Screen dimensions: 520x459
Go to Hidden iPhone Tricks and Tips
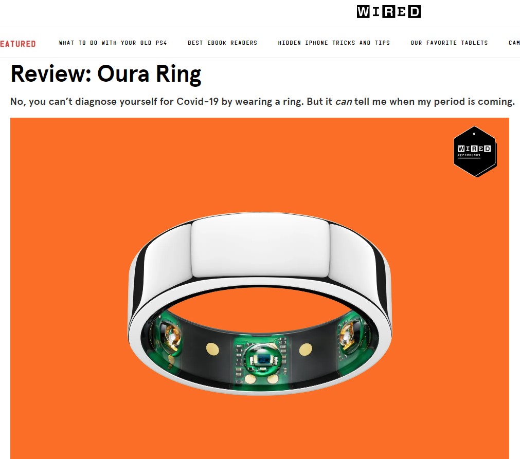coord(334,43)
